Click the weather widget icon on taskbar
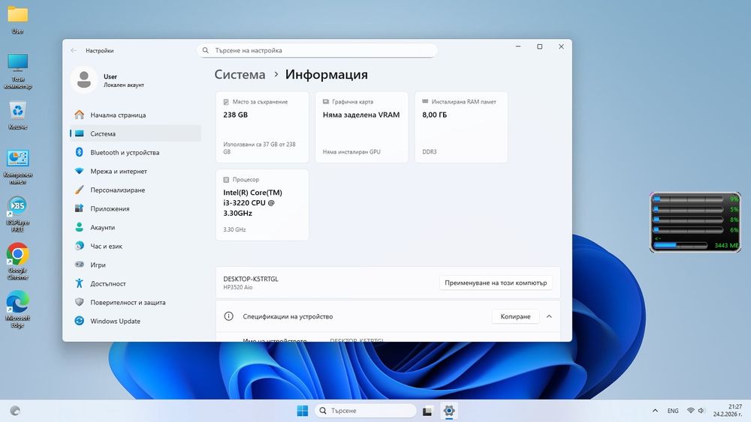This screenshot has height=422, width=751. 15,411
